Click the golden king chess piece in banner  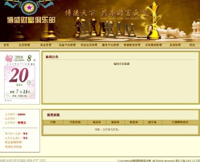[154, 21]
